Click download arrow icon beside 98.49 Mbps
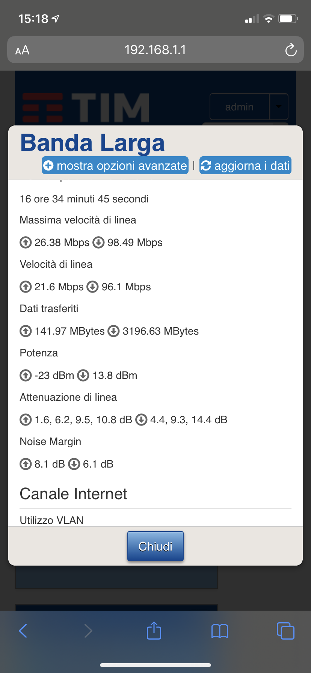This screenshot has height=673, width=311. pos(98,243)
